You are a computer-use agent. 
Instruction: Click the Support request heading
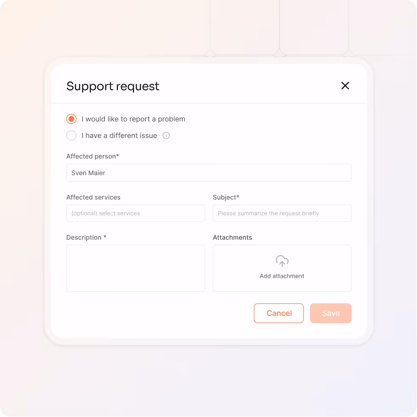pyautogui.click(x=113, y=86)
